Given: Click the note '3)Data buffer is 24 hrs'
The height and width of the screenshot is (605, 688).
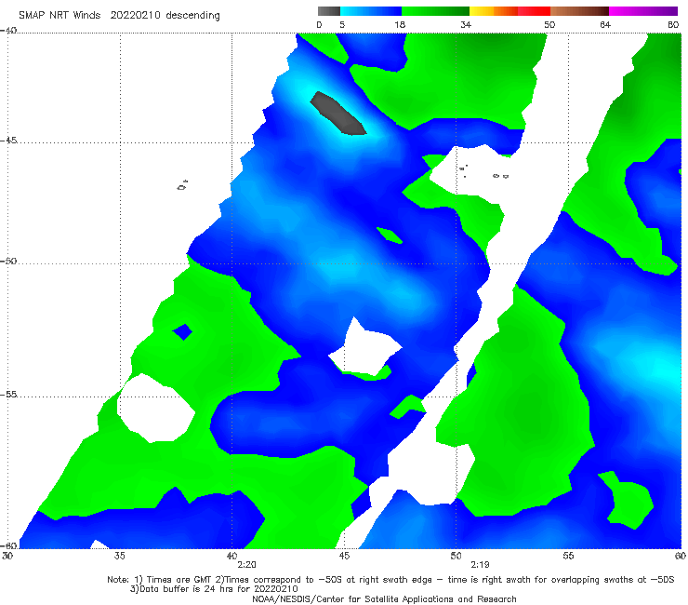Looking at the screenshot, I should (x=214, y=589).
